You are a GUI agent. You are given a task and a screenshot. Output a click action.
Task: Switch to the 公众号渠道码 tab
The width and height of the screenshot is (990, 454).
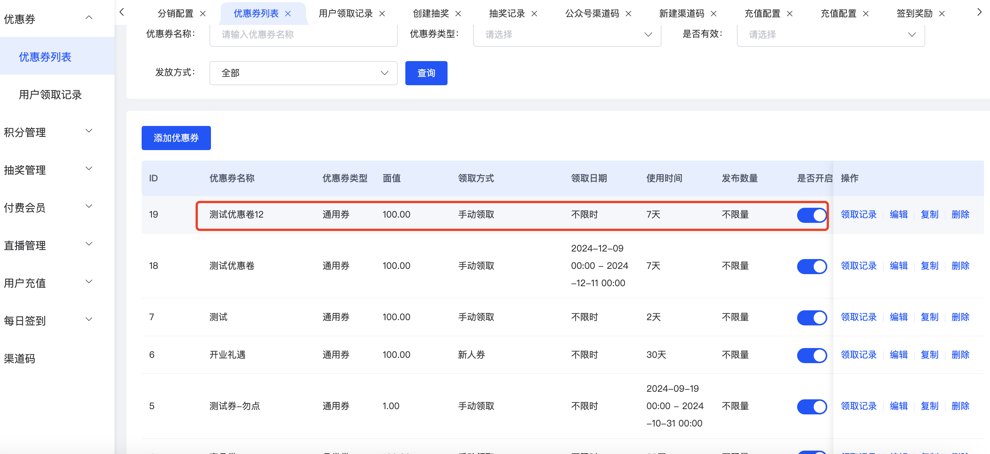(x=592, y=14)
